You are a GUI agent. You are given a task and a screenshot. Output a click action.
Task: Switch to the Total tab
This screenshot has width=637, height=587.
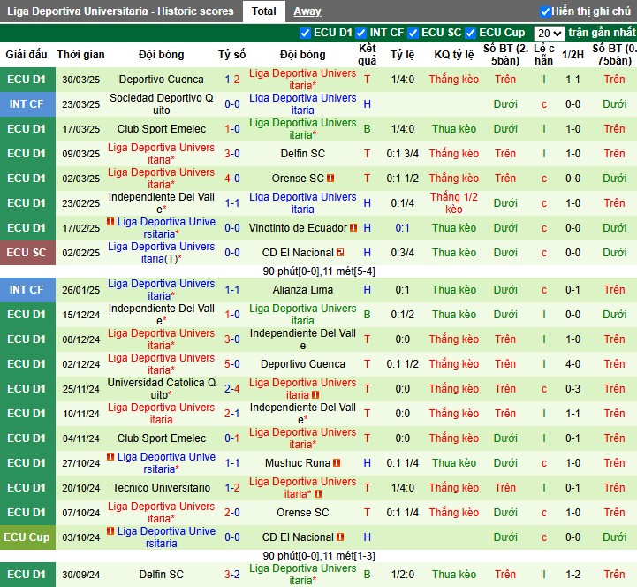(x=263, y=11)
